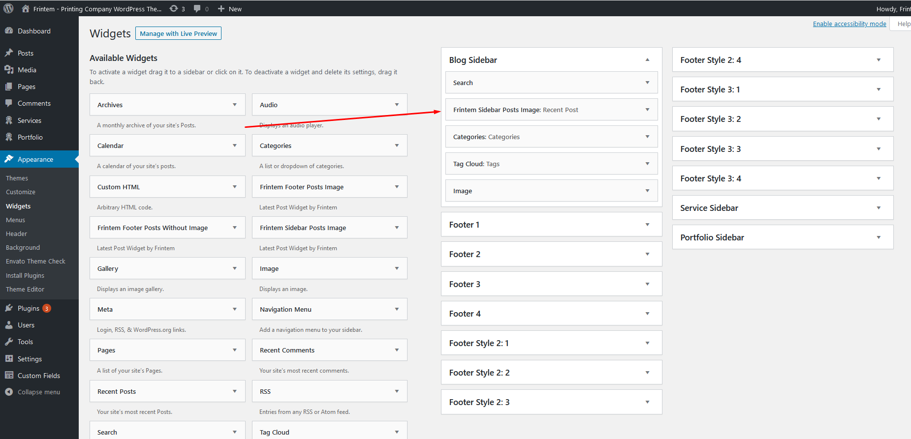This screenshot has height=439, width=911.
Task: Click Manage with Live Preview button
Action: click(x=178, y=33)
